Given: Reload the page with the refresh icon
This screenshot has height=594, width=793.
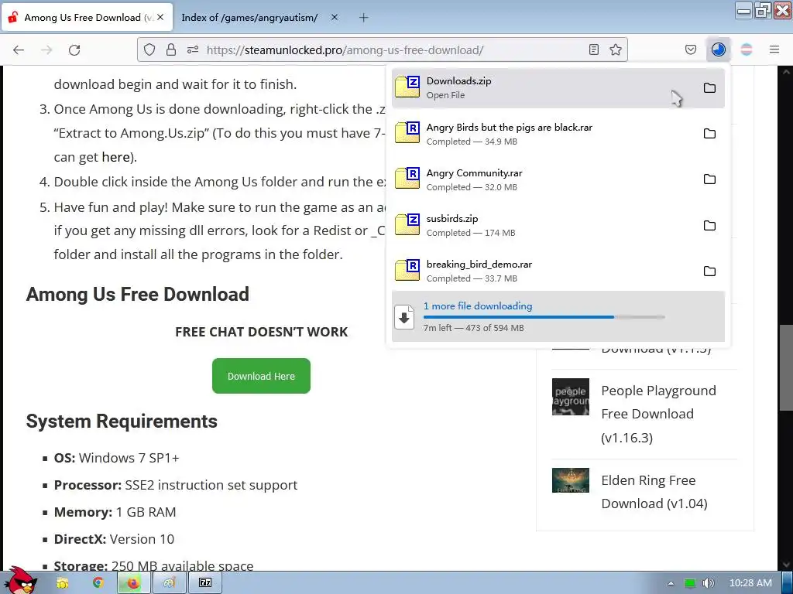Looking at the screenshot, I should 74,49.
